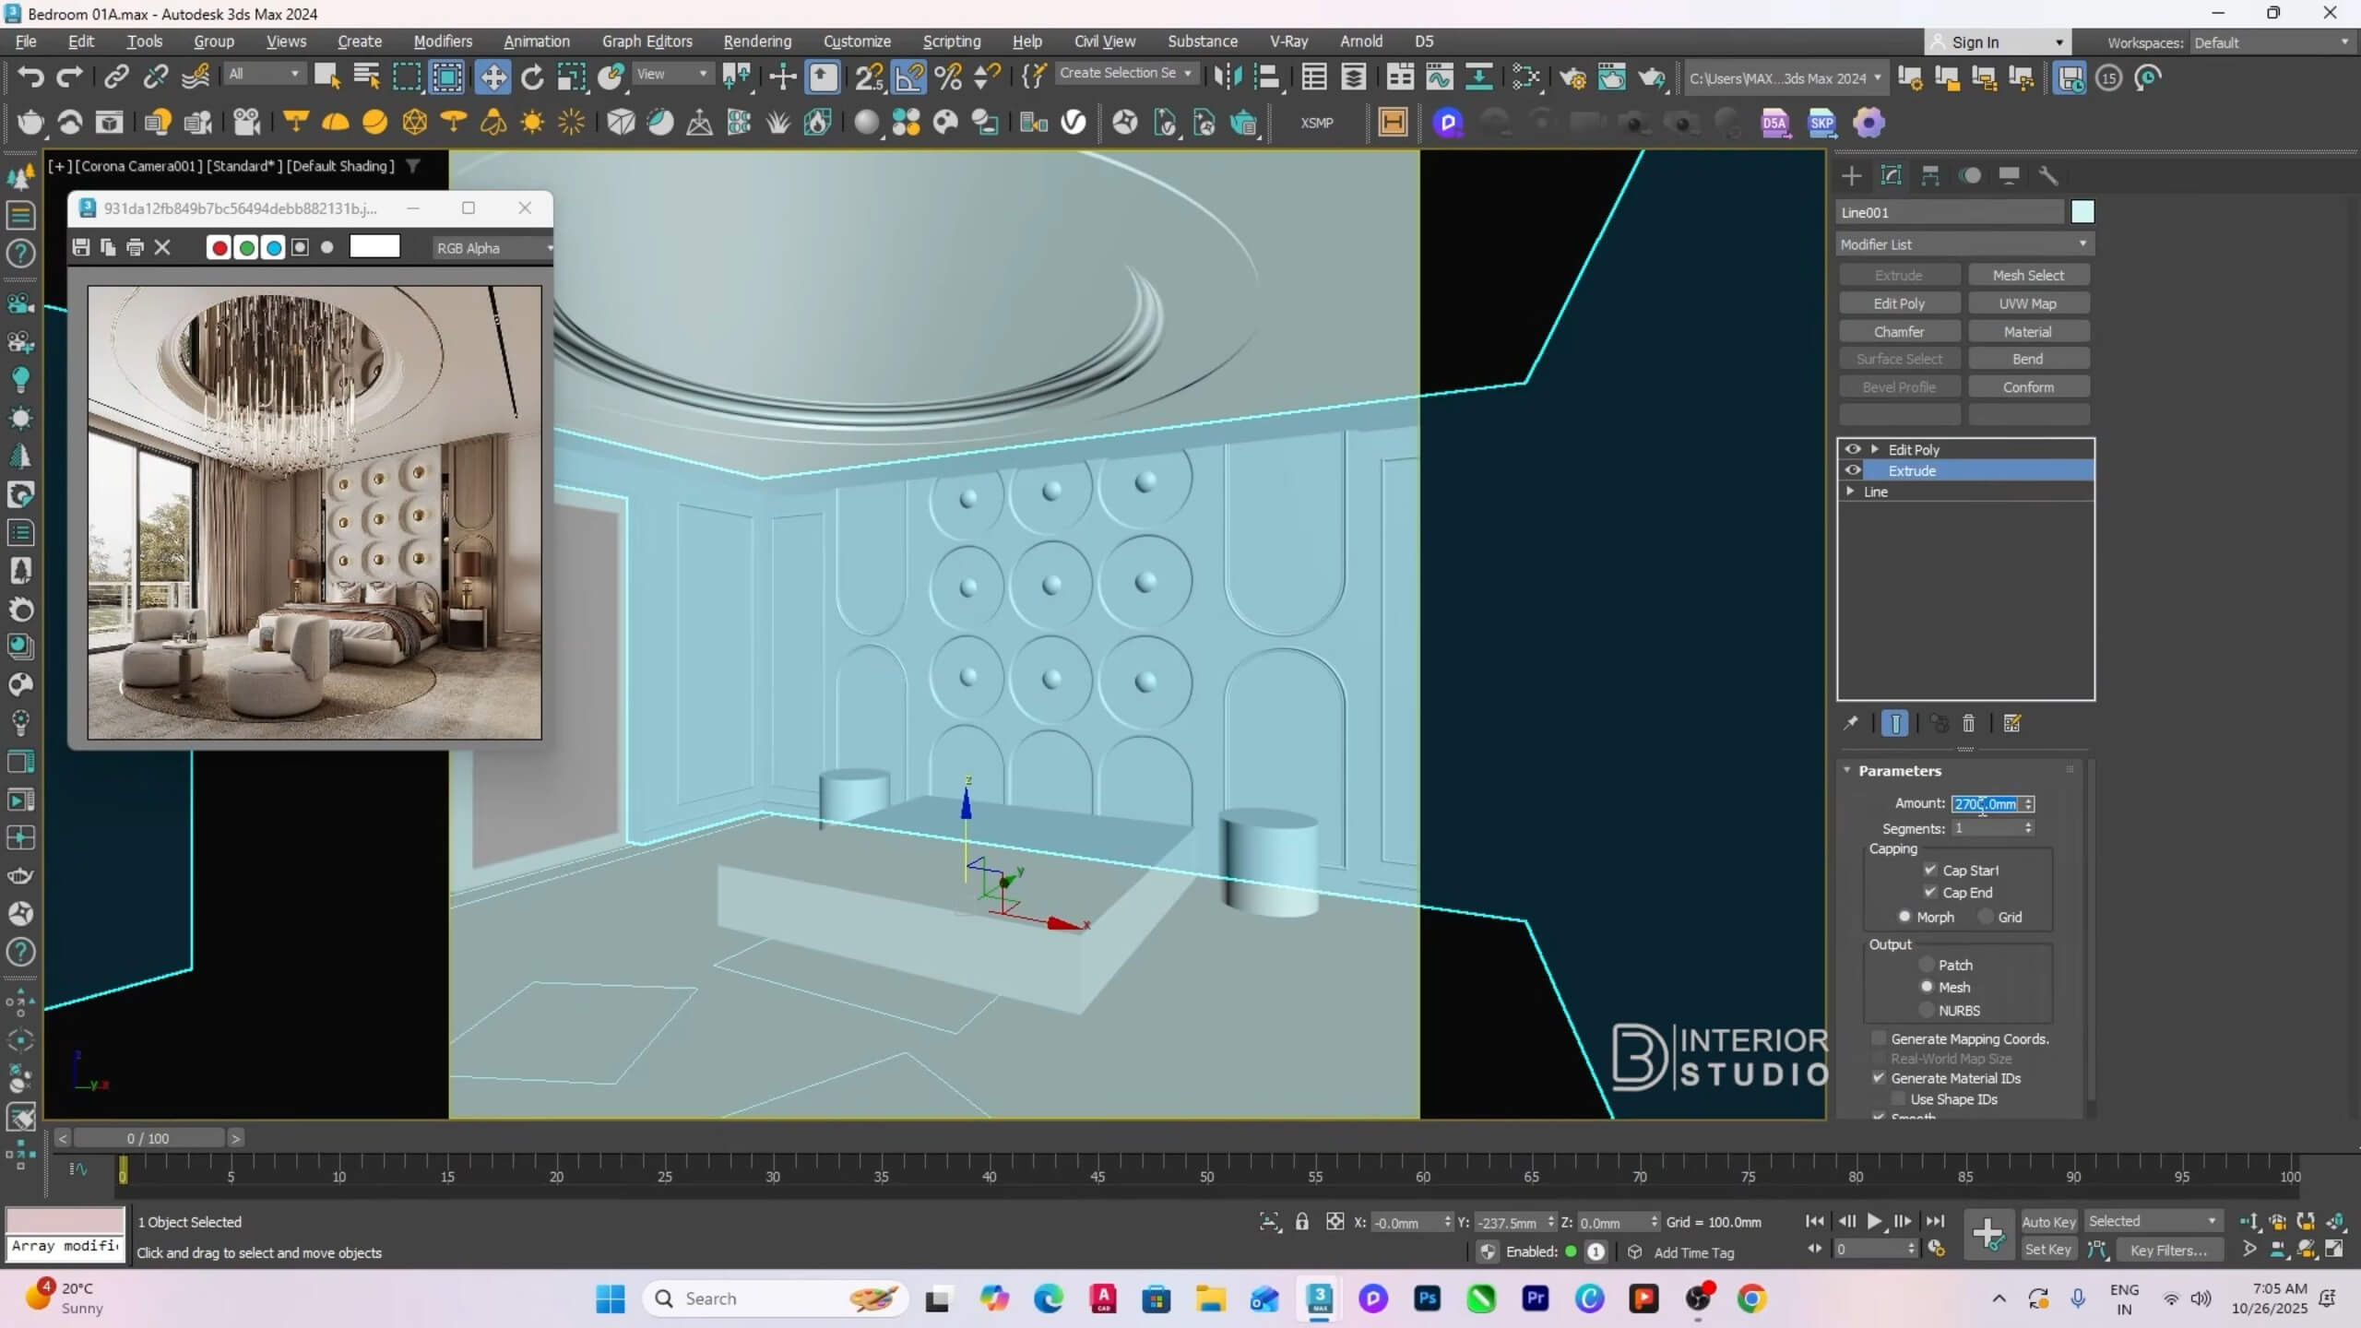Open the Sign In dropdown
This screenshot has width=2361, height=1328.
(1998, 42)
